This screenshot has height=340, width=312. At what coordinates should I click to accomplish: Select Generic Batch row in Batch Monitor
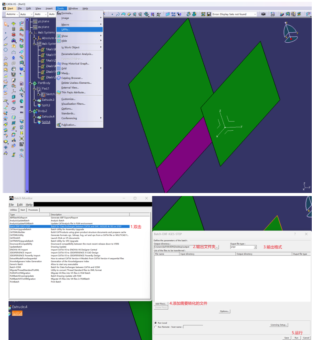point(69,264)
